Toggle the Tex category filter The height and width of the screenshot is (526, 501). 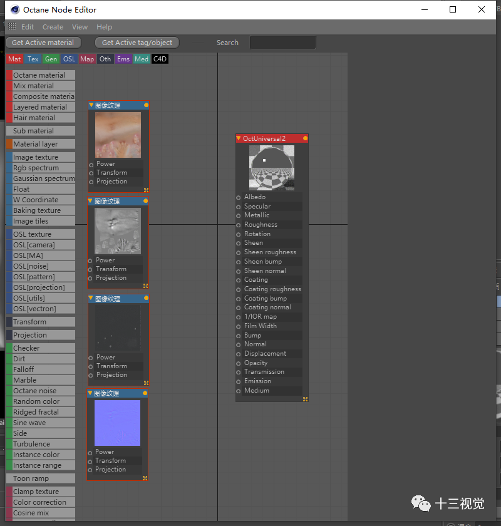tap(33, 59)
